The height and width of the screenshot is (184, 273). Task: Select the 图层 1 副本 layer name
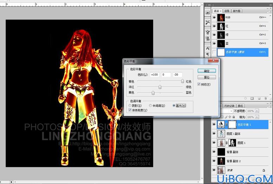[233, 134]
